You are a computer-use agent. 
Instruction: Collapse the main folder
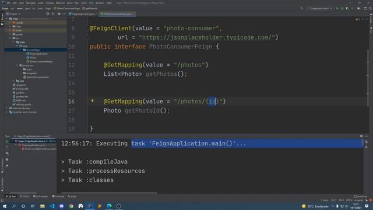(14, 42)
